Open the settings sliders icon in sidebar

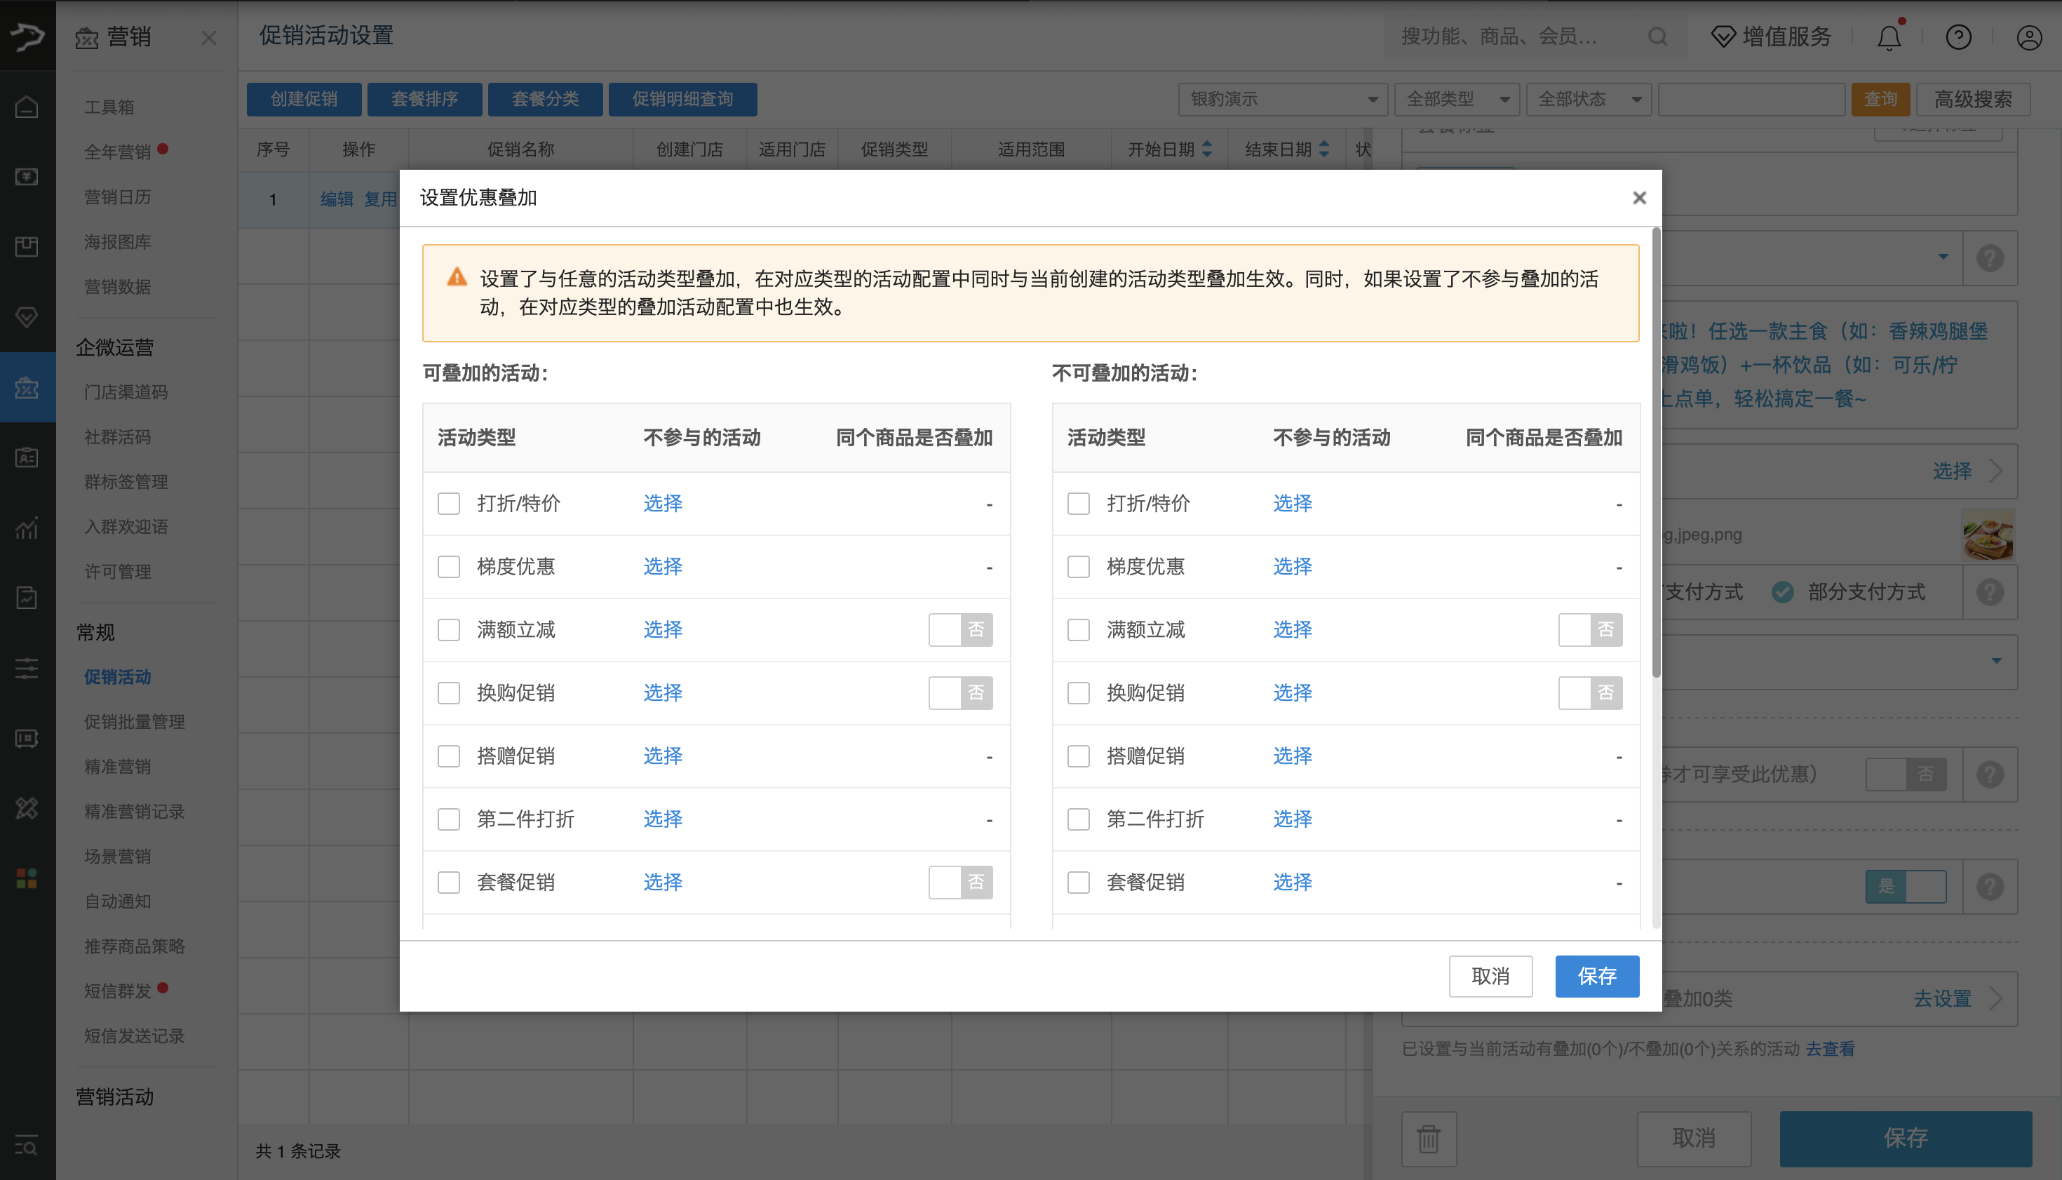click(x=27, y=668)
